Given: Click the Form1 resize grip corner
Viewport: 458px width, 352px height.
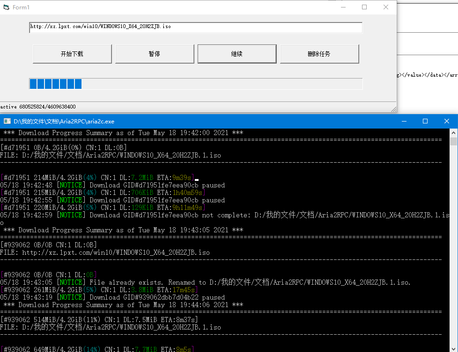Looking at the screenshot, I should [x=394, y=109].
